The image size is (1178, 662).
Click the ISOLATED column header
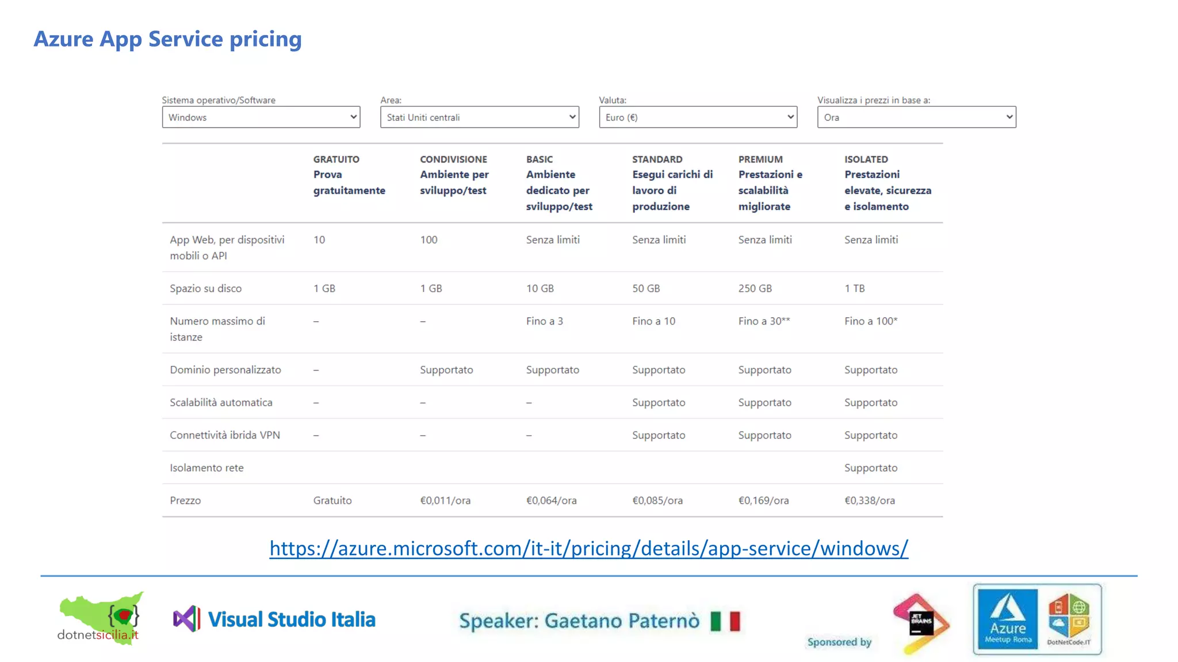tap(866, 159)
